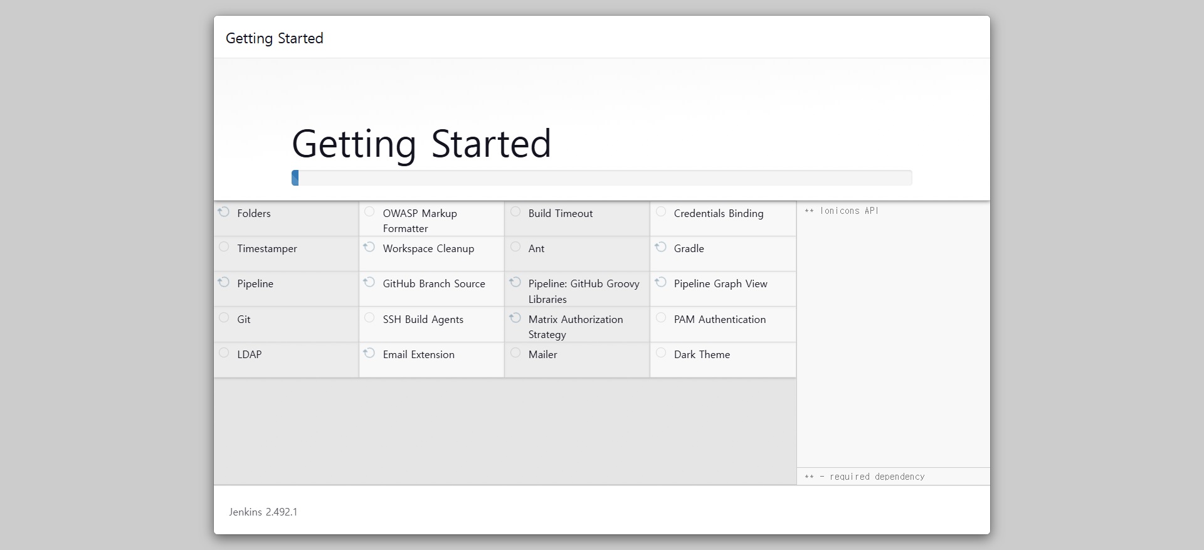This screenshot has height=550, width=1204.
Task: Click the small 'Getting Started' dialog title
Action: [x=275, y=38]
